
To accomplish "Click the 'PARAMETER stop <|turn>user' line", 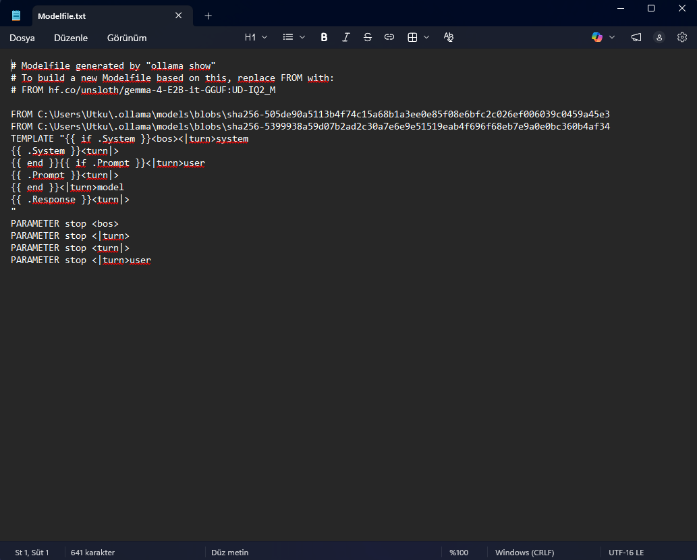I will [x=81, y=260].
